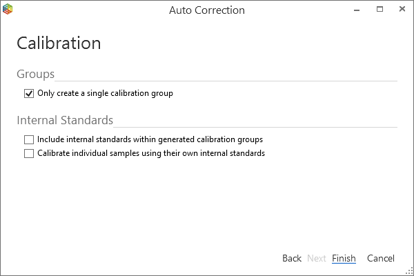Click the "Only create a single calibration group" label
This screenshot has width=414, height=276.
pos(105,93)
